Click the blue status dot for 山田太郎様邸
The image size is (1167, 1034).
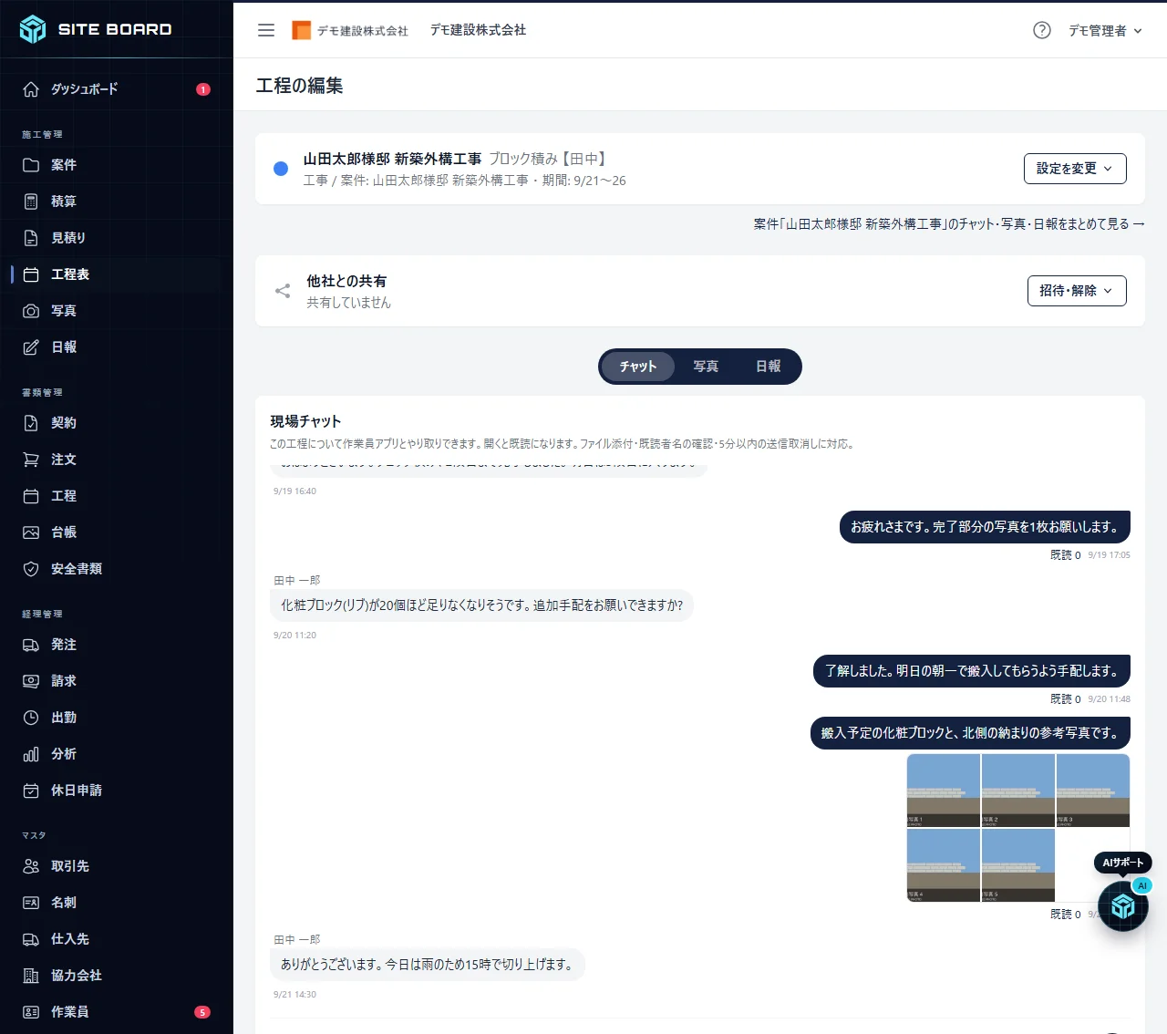(x=281, y=169)
